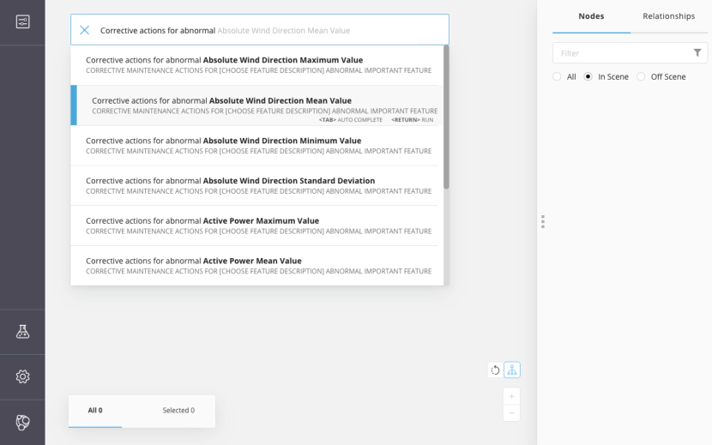Open the All 0 tab
This screenshot has height=445, width=712.
click(x=95, y=411)
